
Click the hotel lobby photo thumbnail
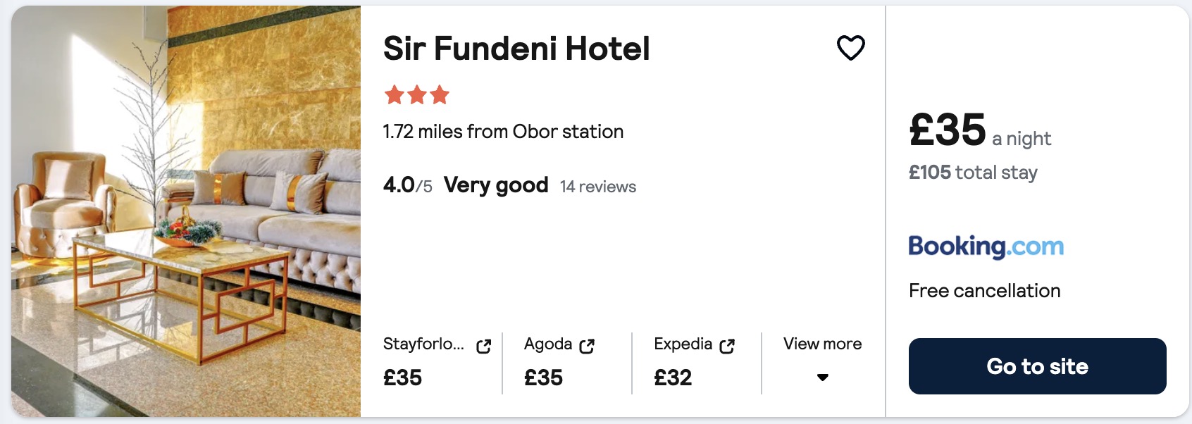(x=186, y=211)
